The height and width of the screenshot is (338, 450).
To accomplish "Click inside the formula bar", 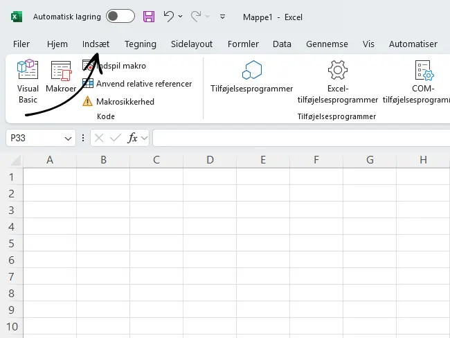I will (298, 139).
